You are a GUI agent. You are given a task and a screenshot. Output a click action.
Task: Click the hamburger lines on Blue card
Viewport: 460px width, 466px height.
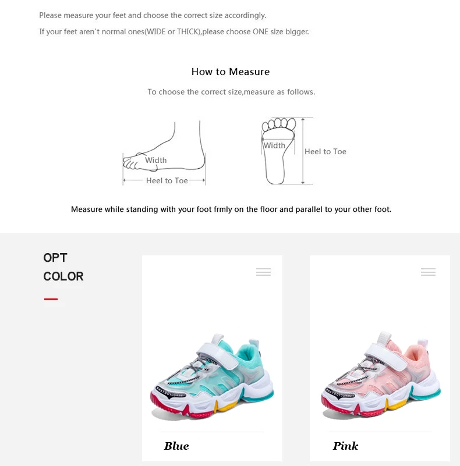click(263, 272)
